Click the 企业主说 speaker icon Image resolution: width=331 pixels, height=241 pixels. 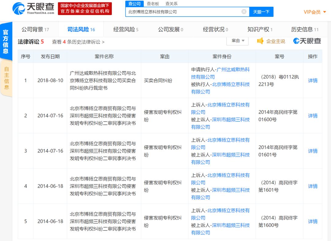pos(260,41)
